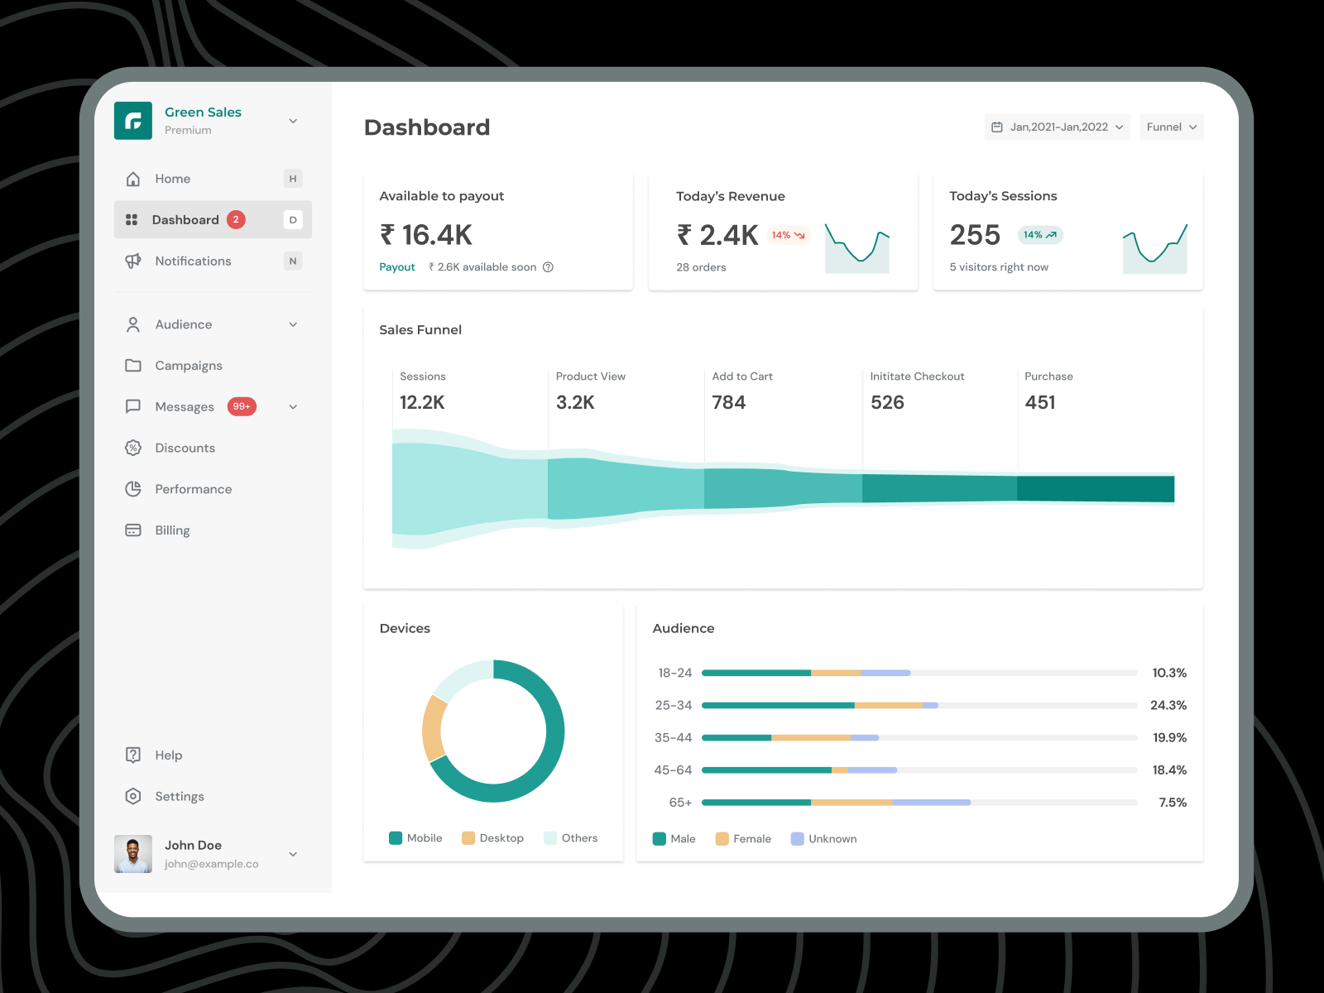
Task: Click the Discounts percent badge icon
Action: 133,448
